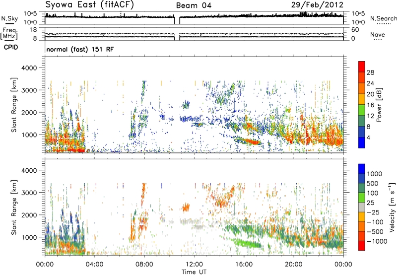
Task: Select the "Power [dB]" color bar title
Action: click(x=379, y=105)
